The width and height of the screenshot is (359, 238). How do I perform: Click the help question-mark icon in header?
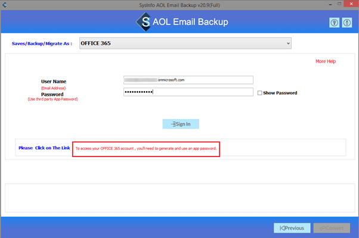(335, 23)
